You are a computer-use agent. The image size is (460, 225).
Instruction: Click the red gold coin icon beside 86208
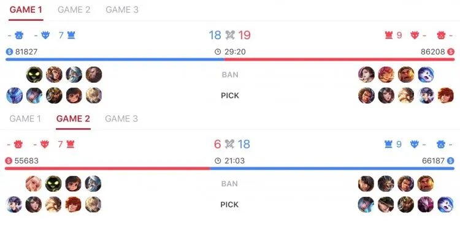451,52
